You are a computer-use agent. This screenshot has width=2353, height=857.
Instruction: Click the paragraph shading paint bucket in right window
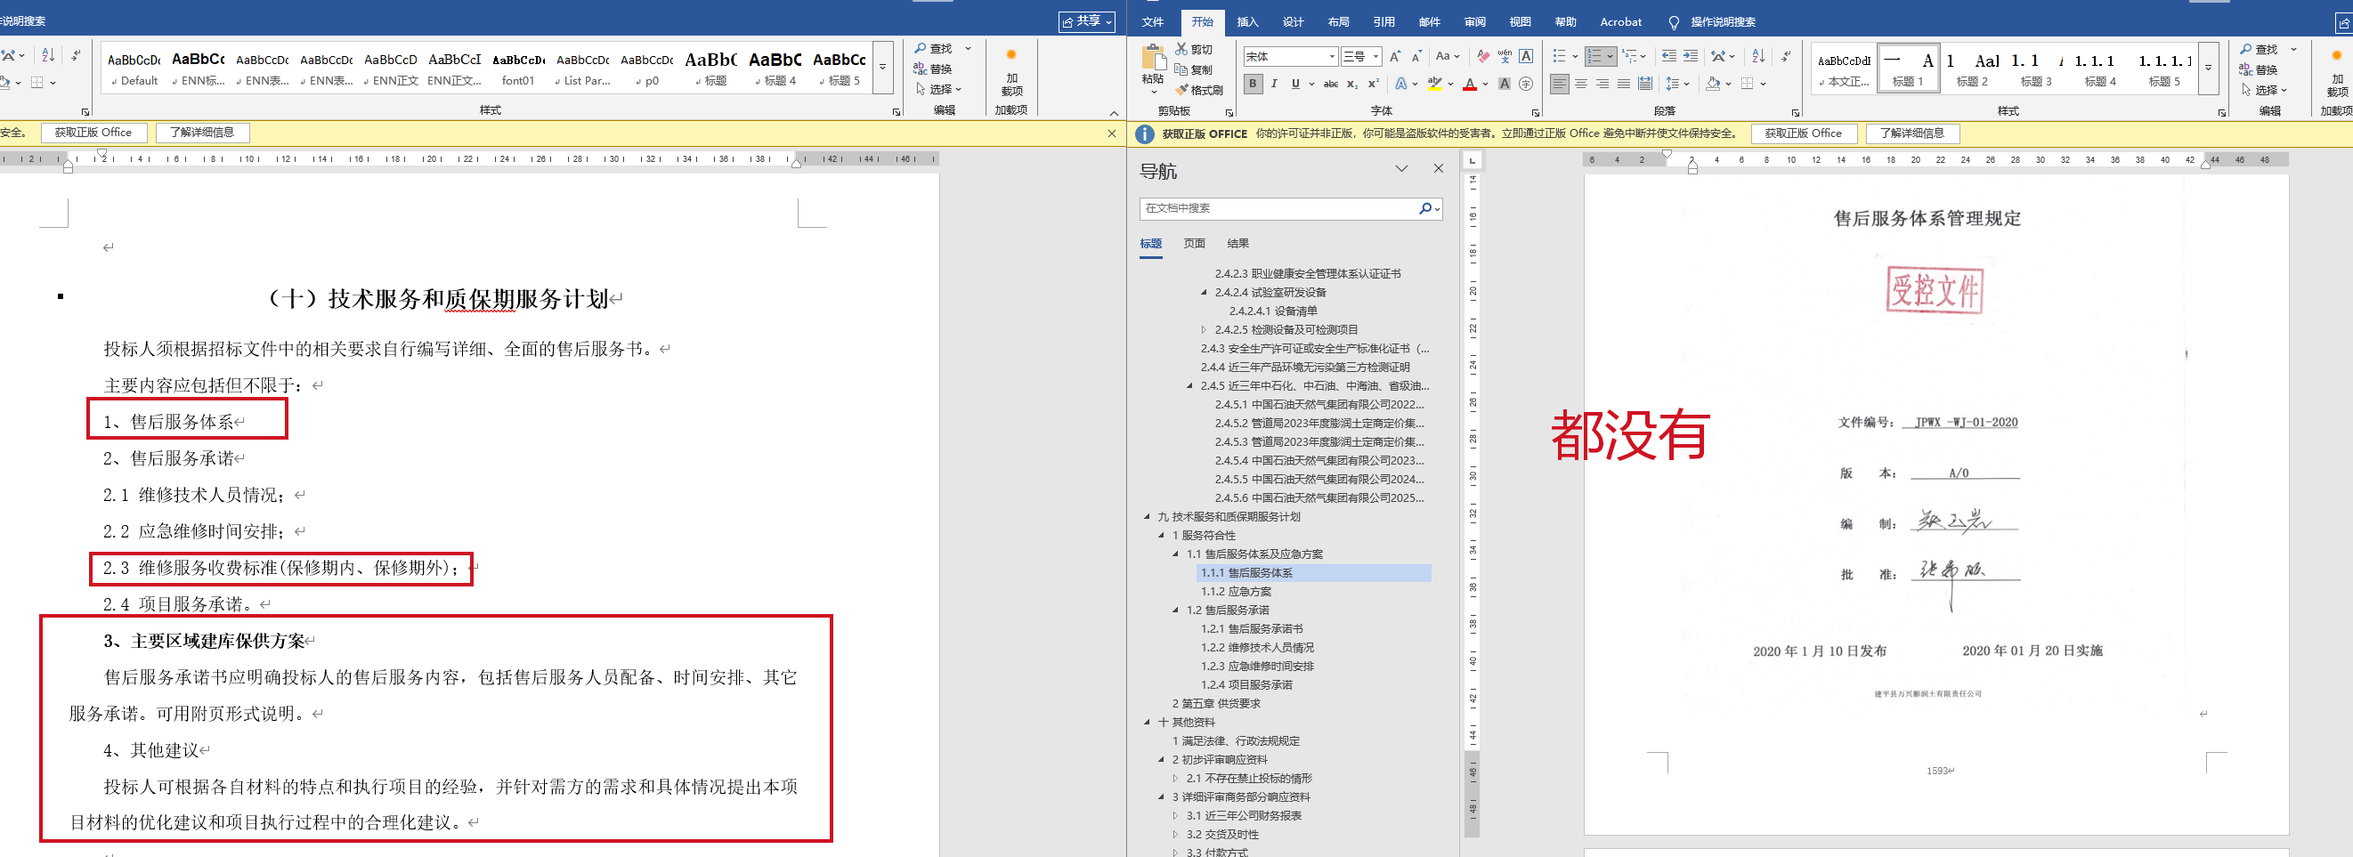coord(1713,84)
